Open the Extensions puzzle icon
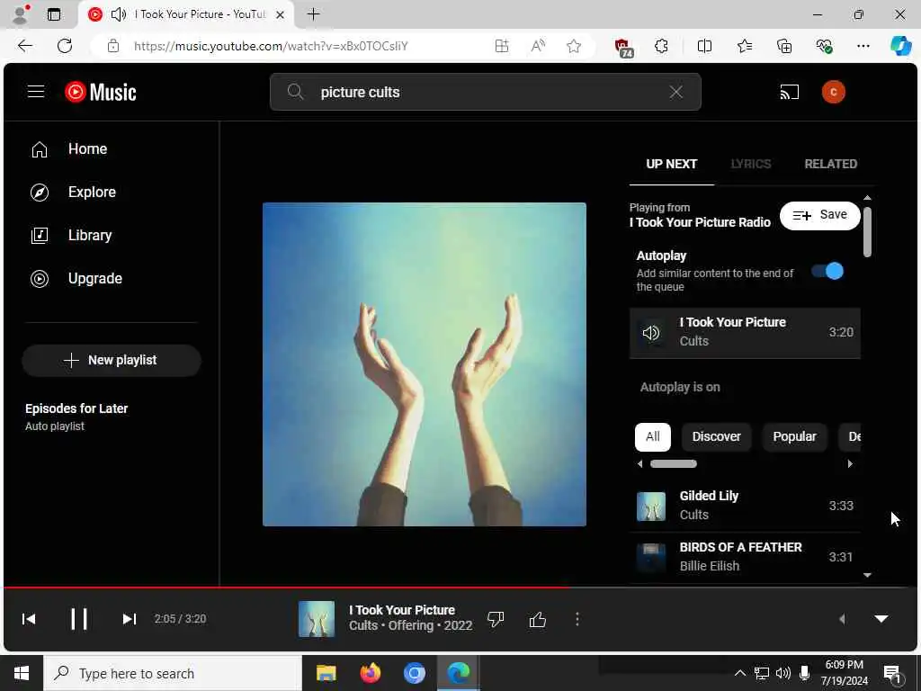921x691 pixels. tap(662, 46)
